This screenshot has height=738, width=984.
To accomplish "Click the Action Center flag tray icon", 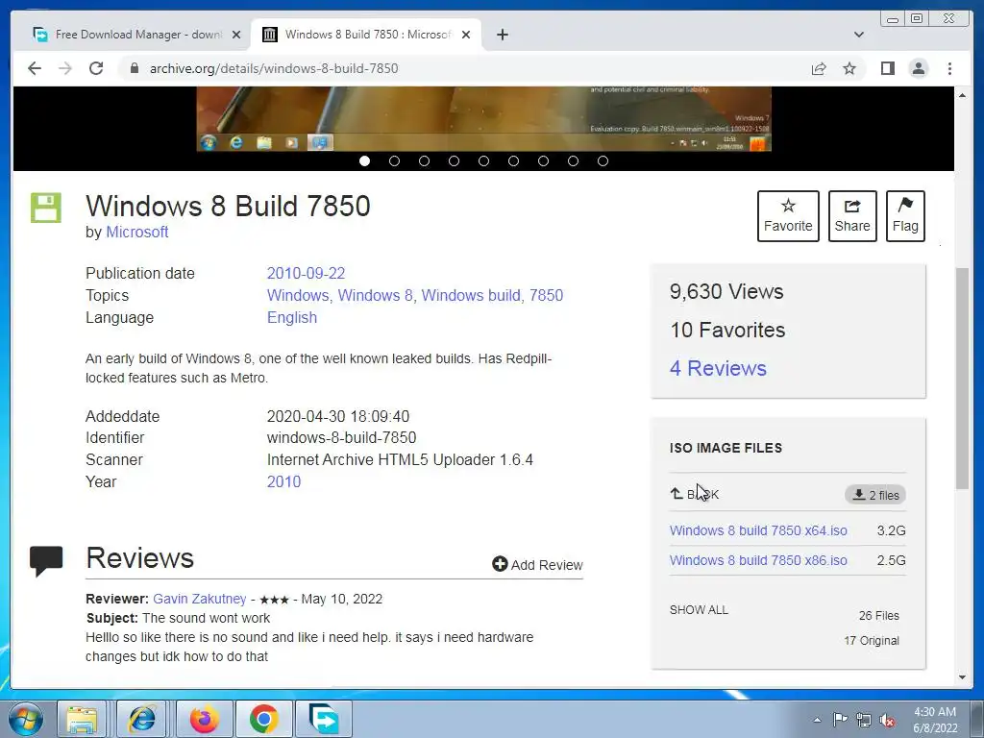I will coord(840,720).
